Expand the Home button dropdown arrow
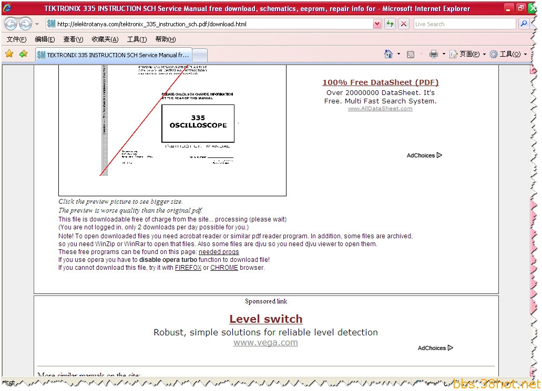 point(398,54)
